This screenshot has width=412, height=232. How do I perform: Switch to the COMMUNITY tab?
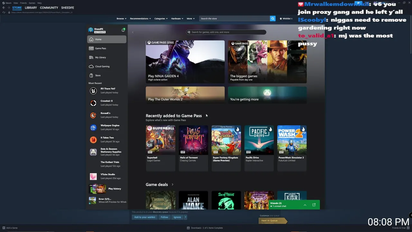point(49,8)
